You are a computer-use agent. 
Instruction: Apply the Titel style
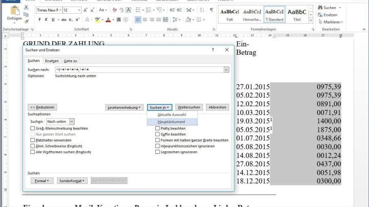(297, 14)
